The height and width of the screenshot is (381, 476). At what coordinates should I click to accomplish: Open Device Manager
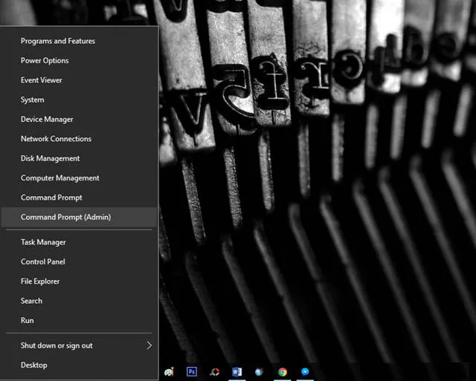(x=79, y=119)
